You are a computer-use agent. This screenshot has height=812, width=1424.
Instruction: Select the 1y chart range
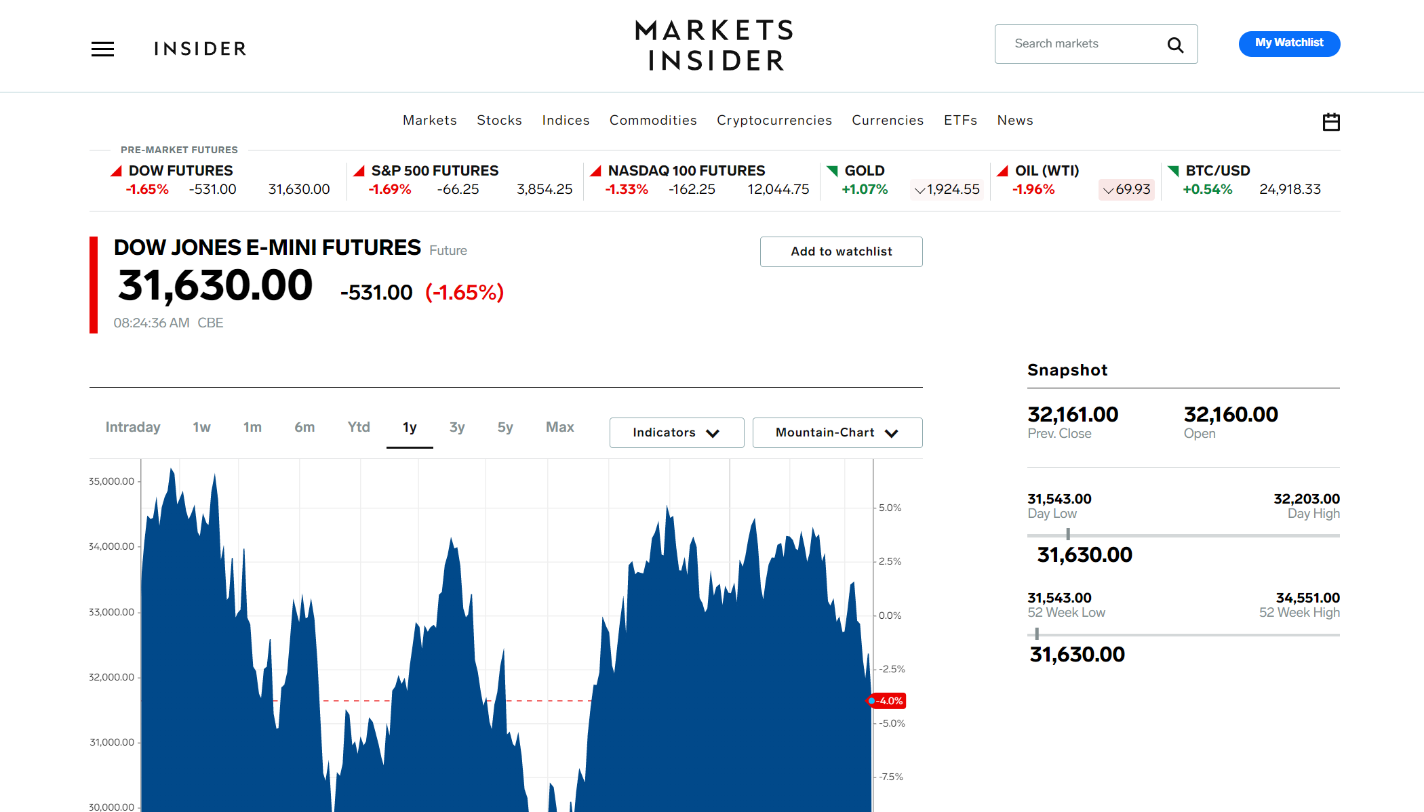click(x=410, y=427)
